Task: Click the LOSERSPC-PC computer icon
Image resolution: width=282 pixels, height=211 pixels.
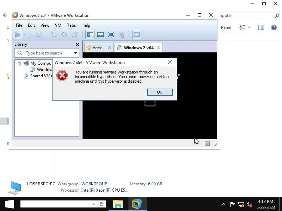Action: 14,188
